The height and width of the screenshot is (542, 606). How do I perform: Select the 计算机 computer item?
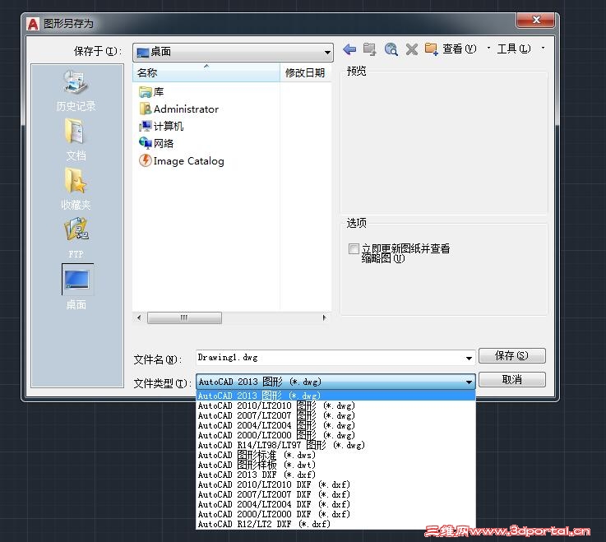tap(161, 126)
